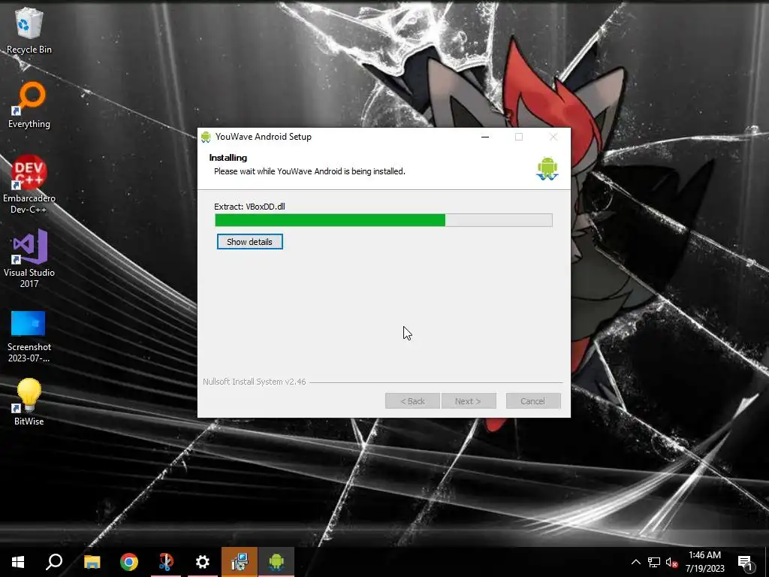Open taskbar search magnifier

[54, 562]
